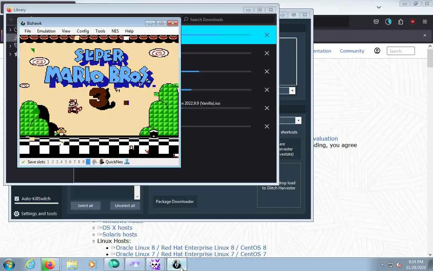Click the uBlock Origin toolbar icon

pos(413,22)
